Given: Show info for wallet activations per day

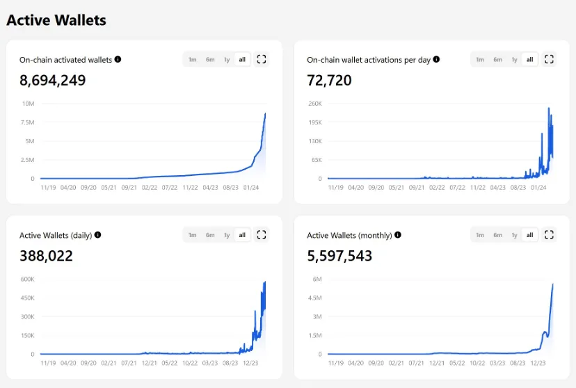Looking at the screenshot, I should (x=437, y=60).
